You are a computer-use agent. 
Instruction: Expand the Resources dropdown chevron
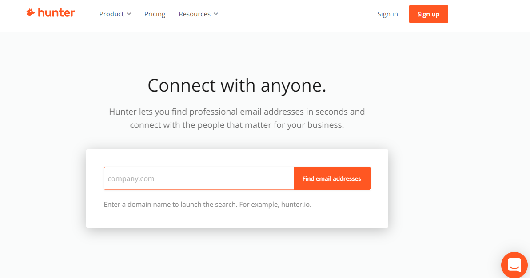[x=215, y=14]
